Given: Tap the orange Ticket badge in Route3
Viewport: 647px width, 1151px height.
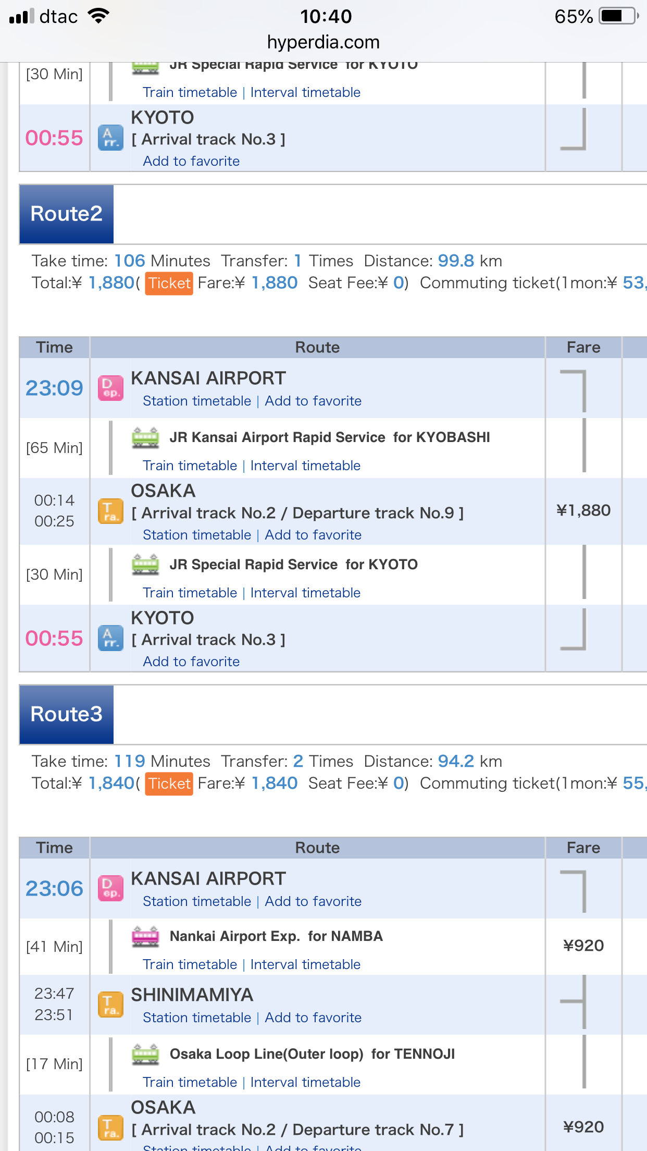Looking at the screenshot, I should point(169,783).
